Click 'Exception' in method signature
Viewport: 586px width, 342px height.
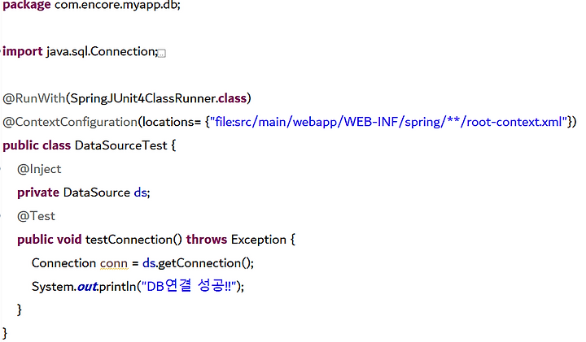pyautogui.click(x=259, y=240)
